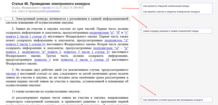Open note "Как применить условия допуска при проведении конкурса"

point(173,100)
